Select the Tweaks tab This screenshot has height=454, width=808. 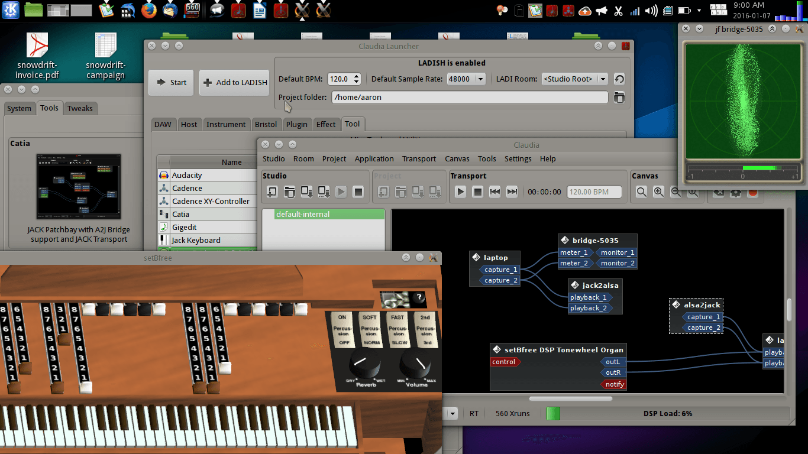click(x=80, y=108)
